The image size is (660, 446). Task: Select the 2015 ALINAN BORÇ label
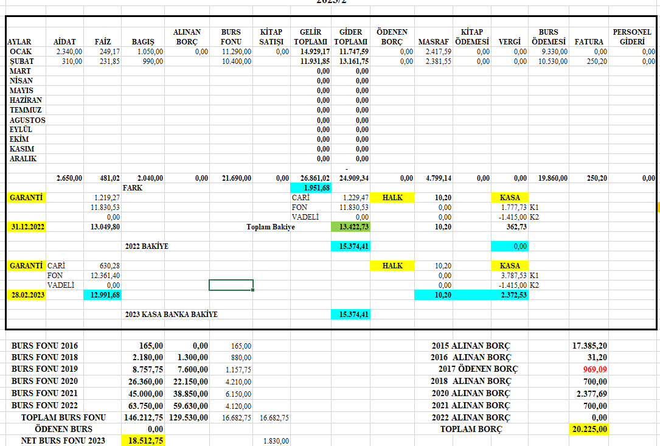point(471,346)
